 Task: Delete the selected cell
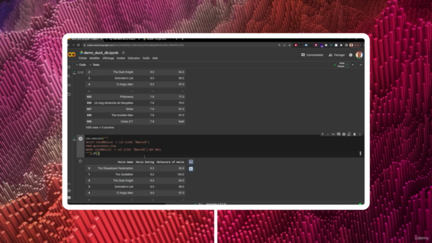point(354,134)
